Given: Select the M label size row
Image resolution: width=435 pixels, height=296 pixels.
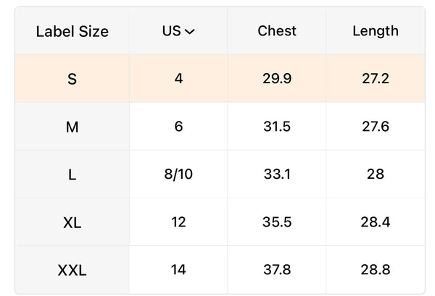Looking at the screenshot, I should click(x=220, y=127).
